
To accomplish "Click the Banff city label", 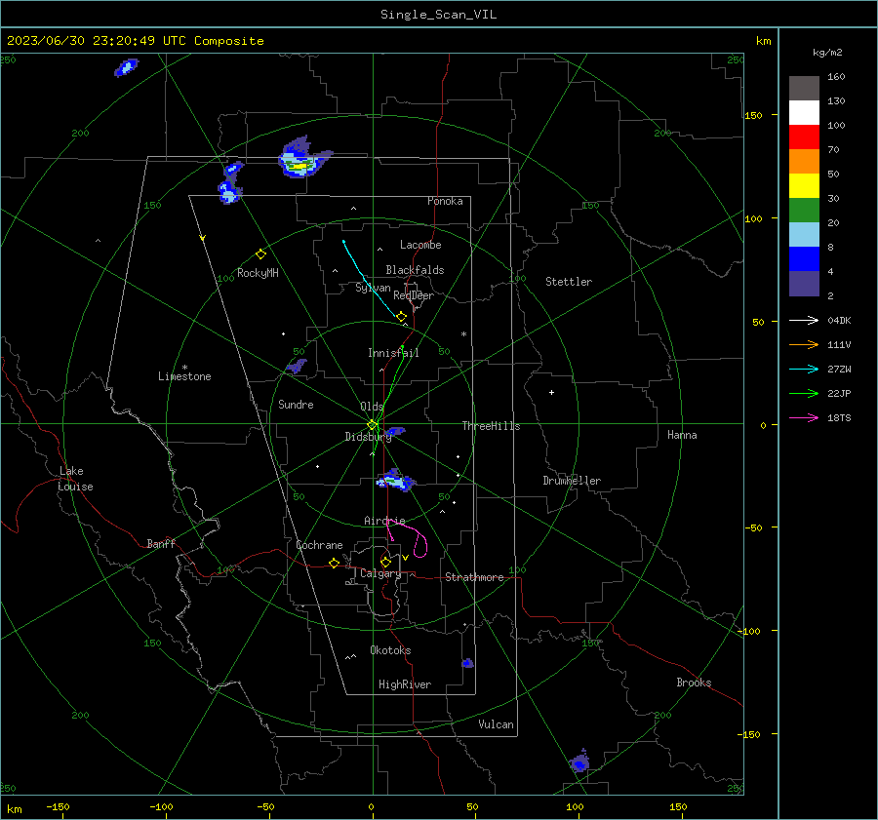I will pos(161,544).
